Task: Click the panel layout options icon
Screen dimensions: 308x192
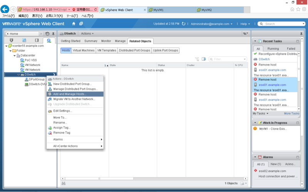Action: pyautogui.click(x=245, y=33)
